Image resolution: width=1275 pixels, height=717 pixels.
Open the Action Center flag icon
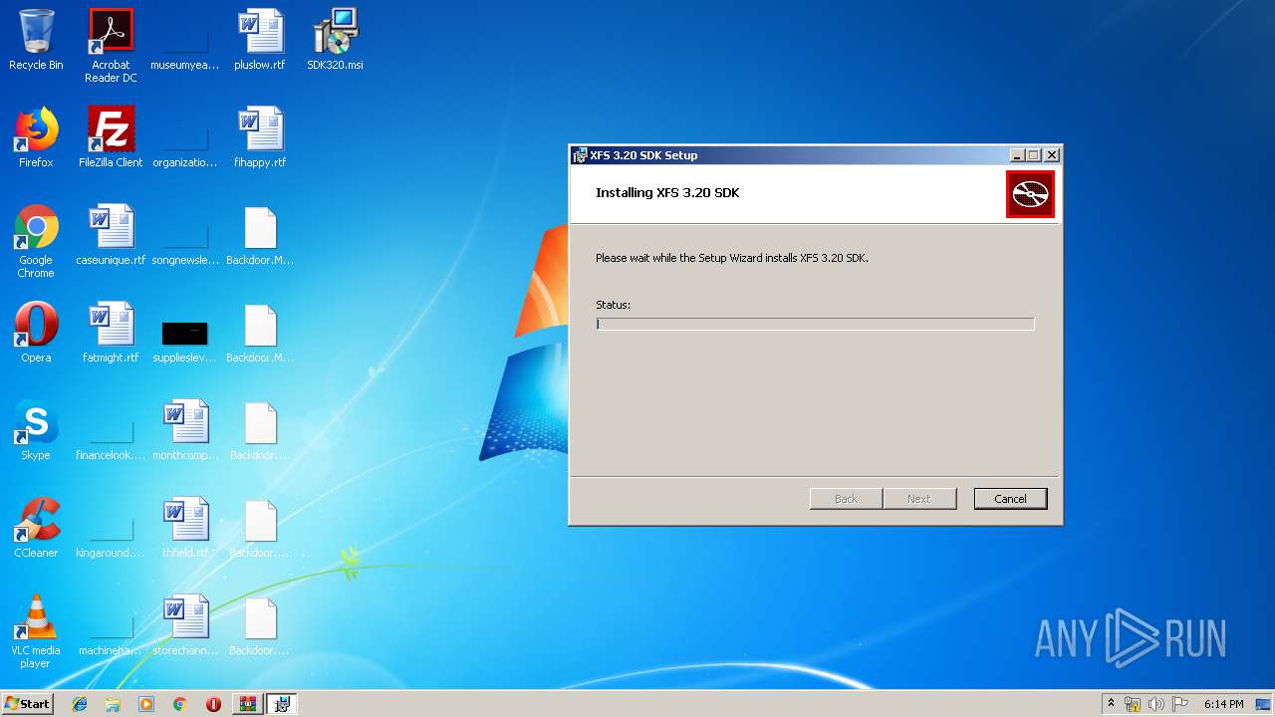1180,704
